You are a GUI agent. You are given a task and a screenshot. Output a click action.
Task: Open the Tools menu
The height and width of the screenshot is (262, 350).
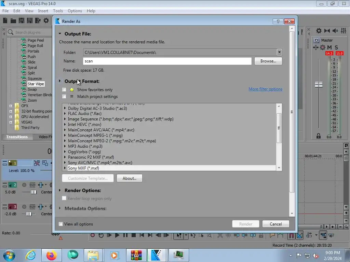[58, 11]
